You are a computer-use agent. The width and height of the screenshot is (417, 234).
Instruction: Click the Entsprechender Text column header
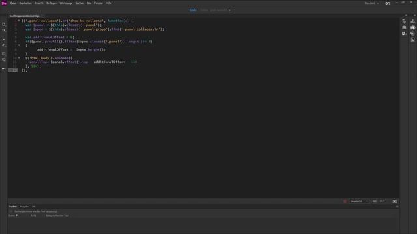(x=57, y=216)
